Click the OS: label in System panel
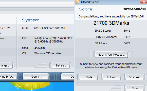The height and width of the screenshot is (91, 147). [24, 53]
